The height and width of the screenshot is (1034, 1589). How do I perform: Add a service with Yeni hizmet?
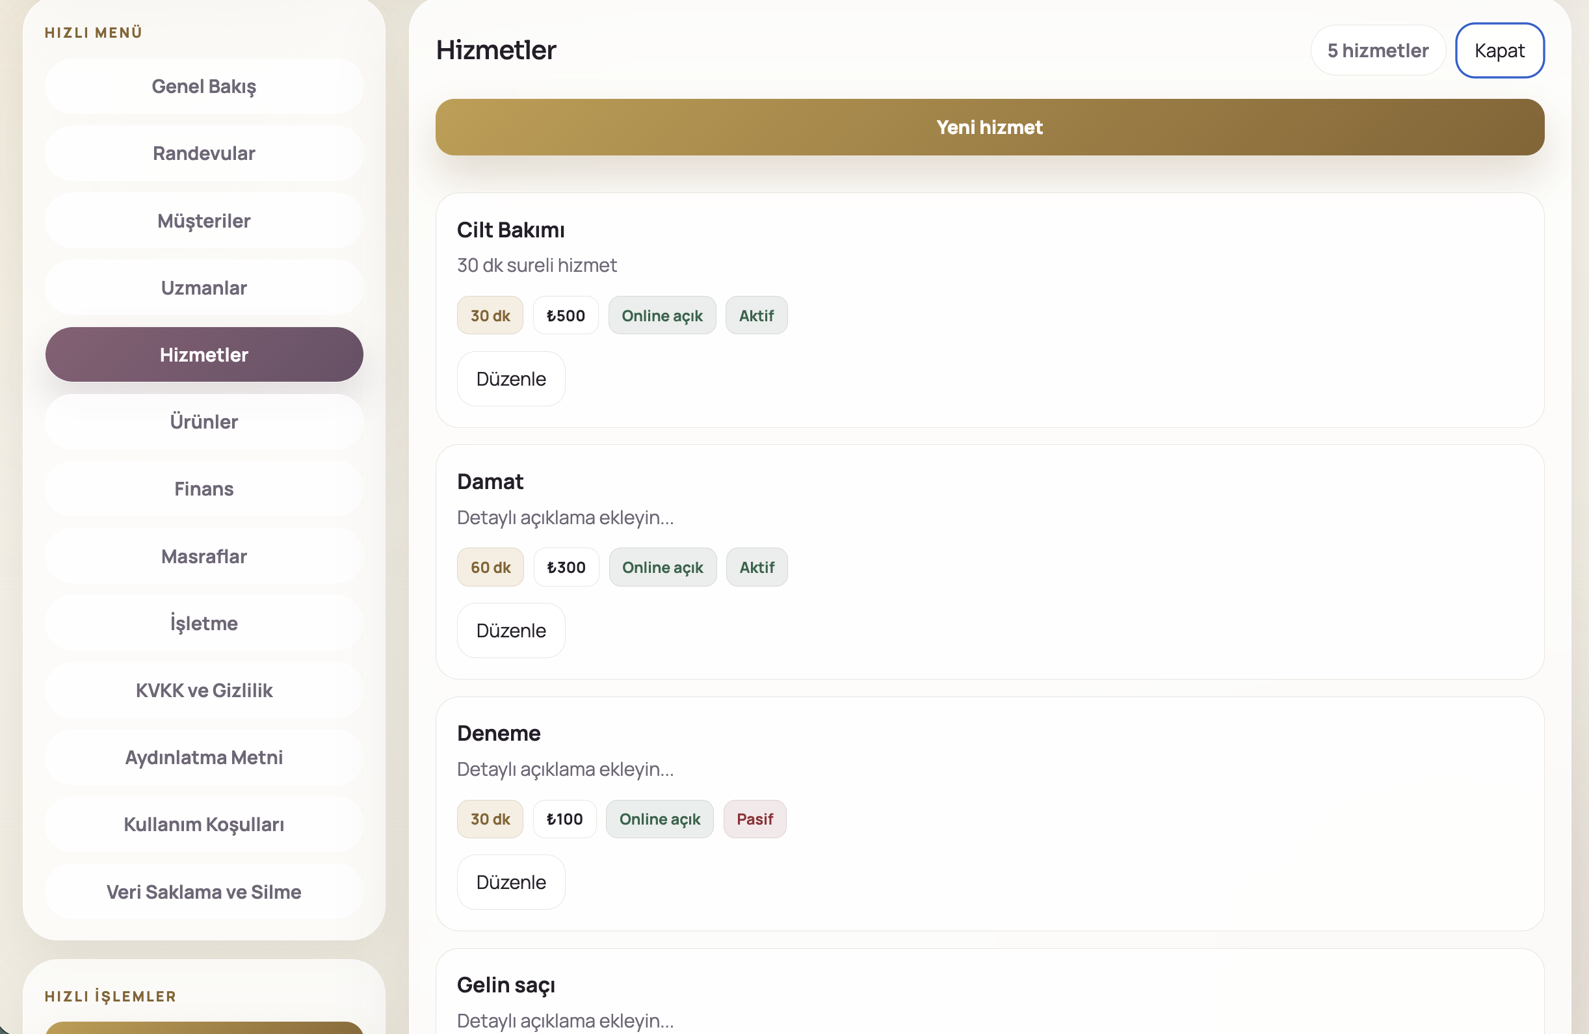989,127
